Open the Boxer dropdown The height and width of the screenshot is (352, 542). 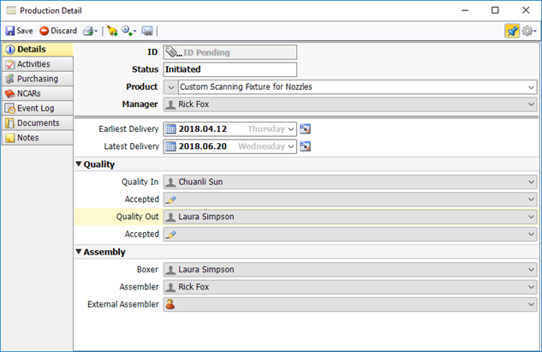pos(531,270)
